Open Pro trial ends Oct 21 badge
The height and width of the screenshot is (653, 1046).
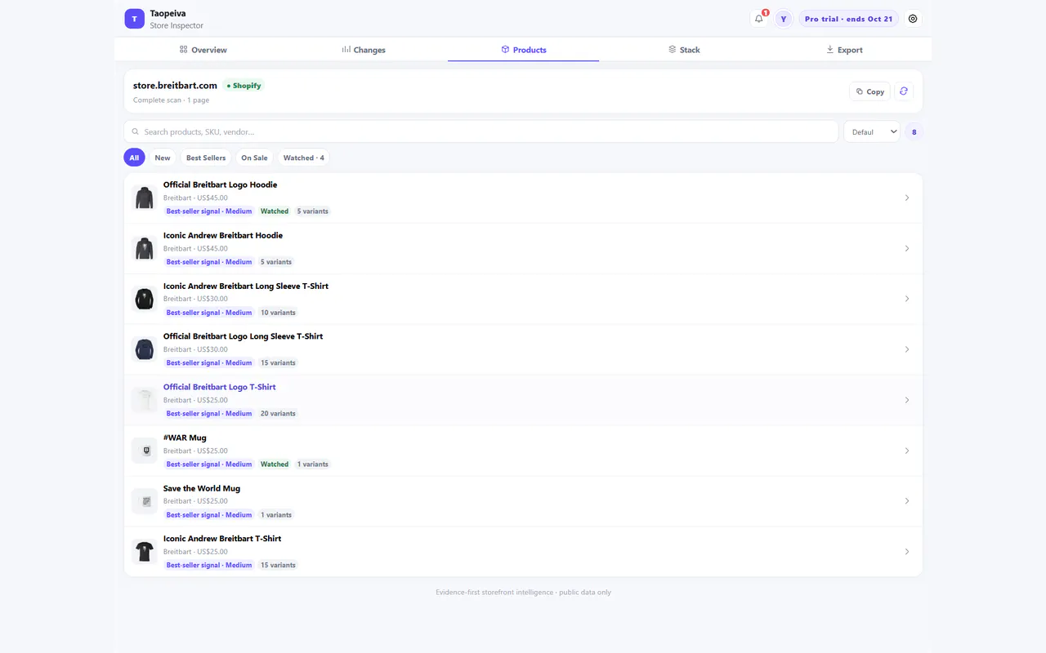pyautogui.click(x=848, y=19)
